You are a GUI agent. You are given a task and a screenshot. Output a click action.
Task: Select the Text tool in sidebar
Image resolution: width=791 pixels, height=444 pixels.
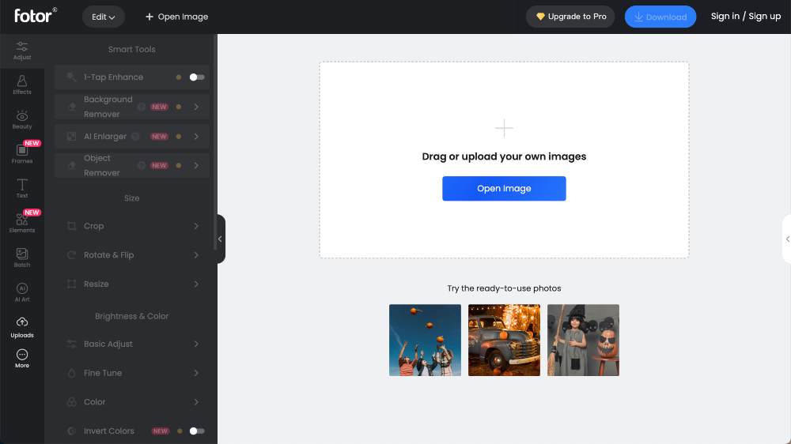tap(21, 188)
